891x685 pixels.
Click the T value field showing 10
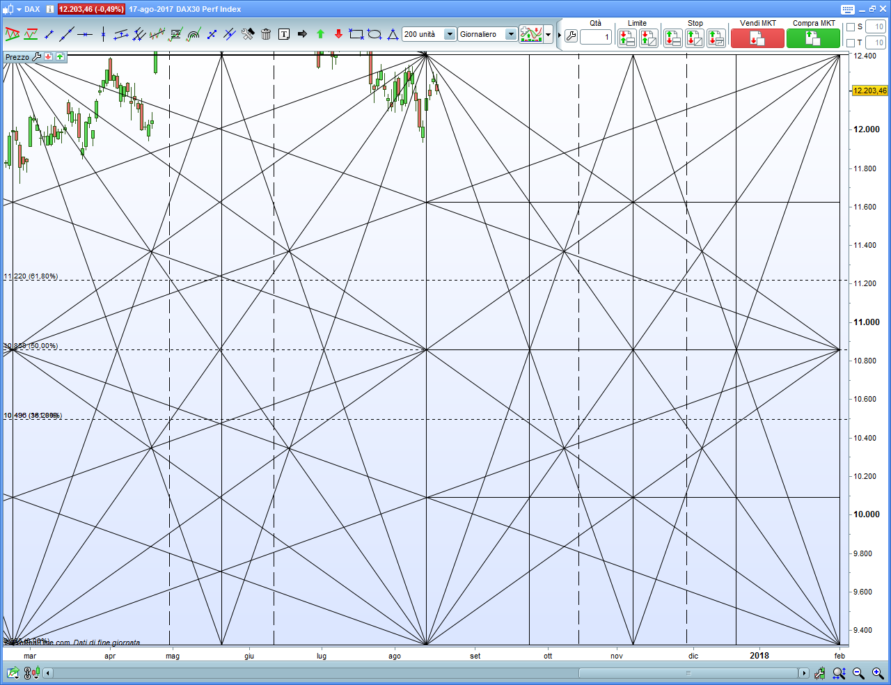(876, 43)
